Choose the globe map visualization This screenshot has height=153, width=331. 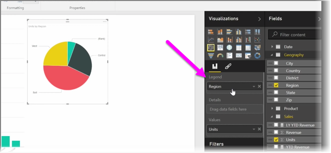point(229,48)
